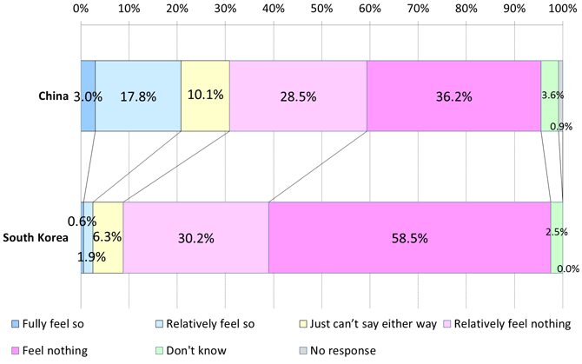Image resolution: width=582 pixels, height=364 pixels.
Task: Click the 'China' axis label
Action: click(x=54, y=96)
